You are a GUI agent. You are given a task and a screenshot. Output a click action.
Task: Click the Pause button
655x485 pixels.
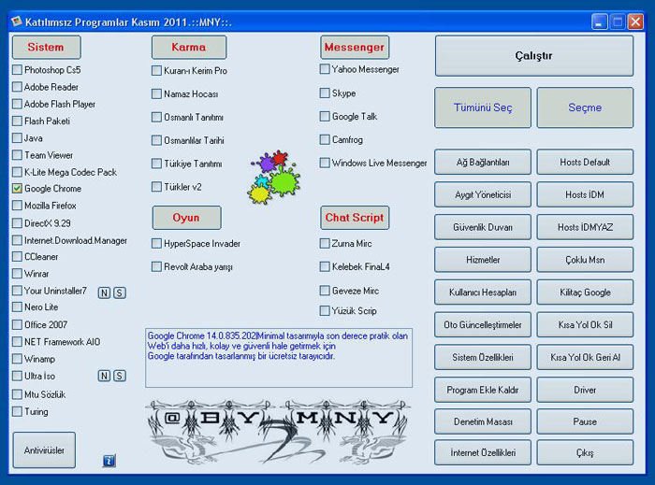[585, 421]
